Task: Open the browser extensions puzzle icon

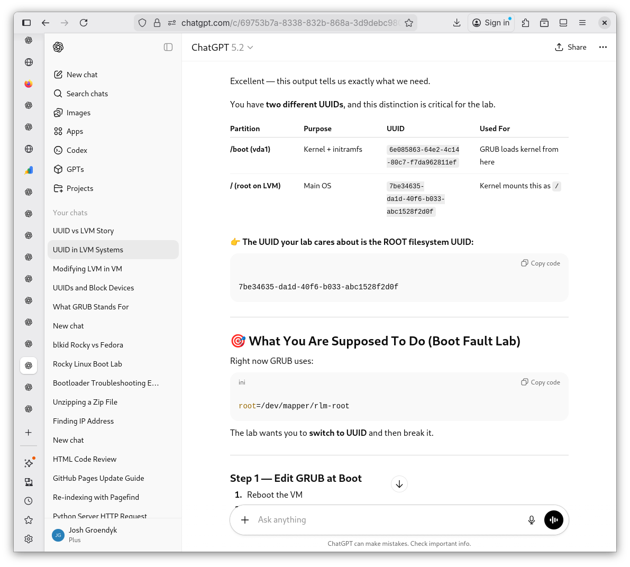Action: pos(525,23)
